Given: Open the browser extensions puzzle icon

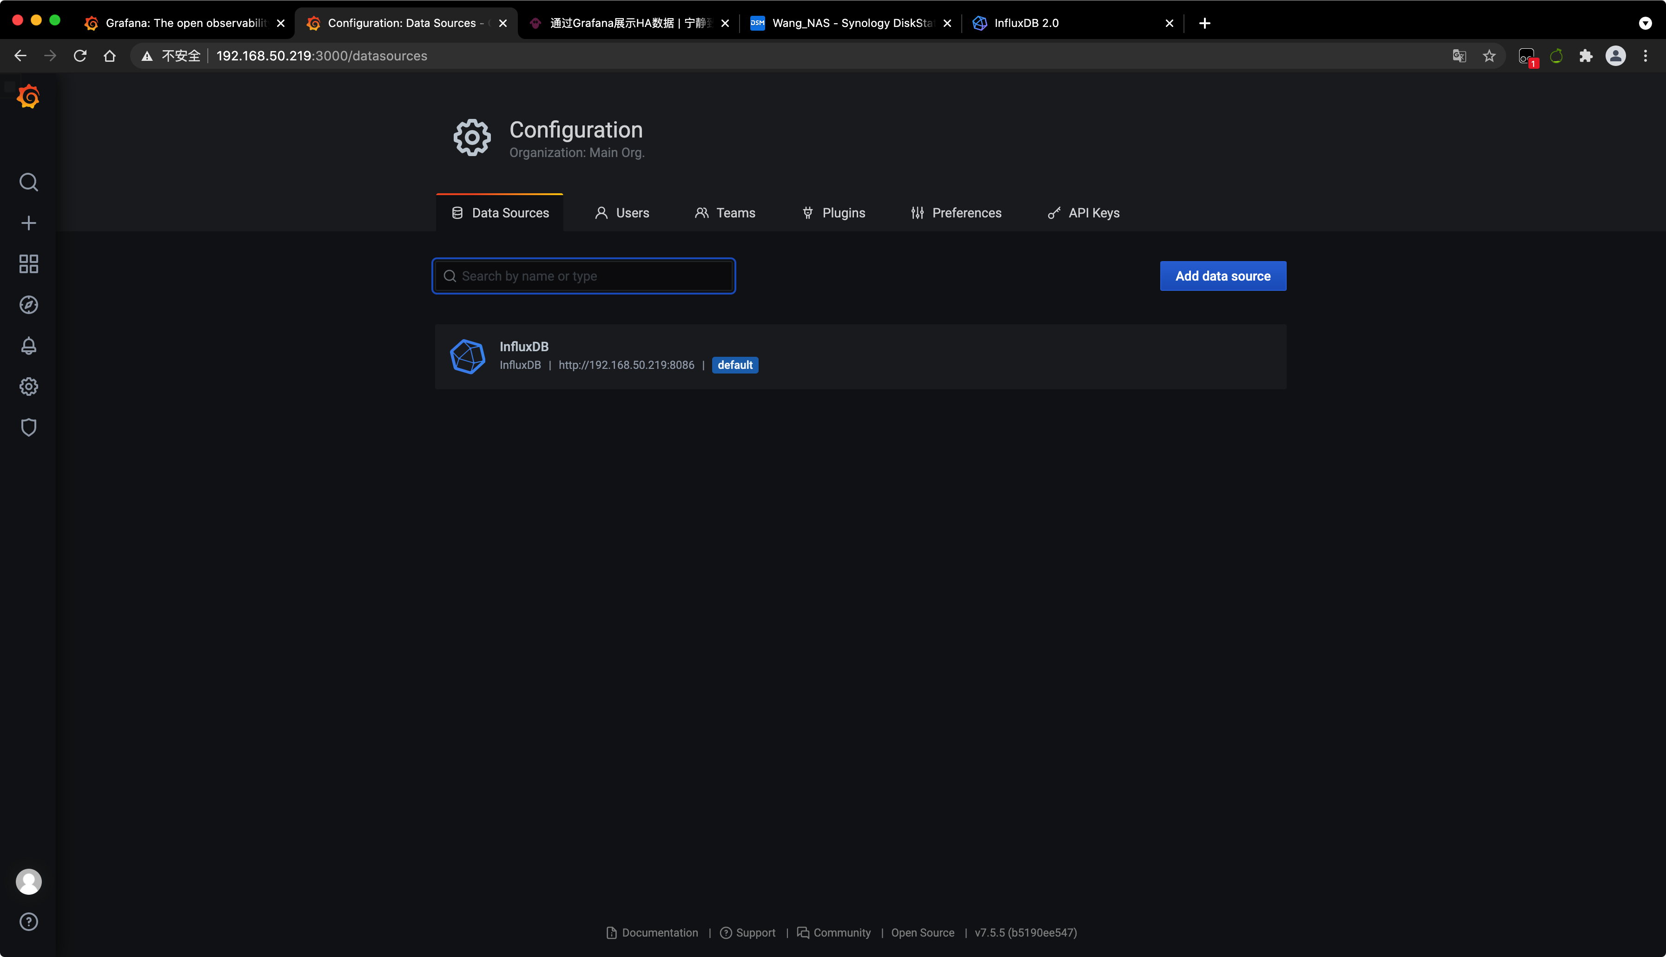Looking at the screenshot, I should tap(1586, 56).
